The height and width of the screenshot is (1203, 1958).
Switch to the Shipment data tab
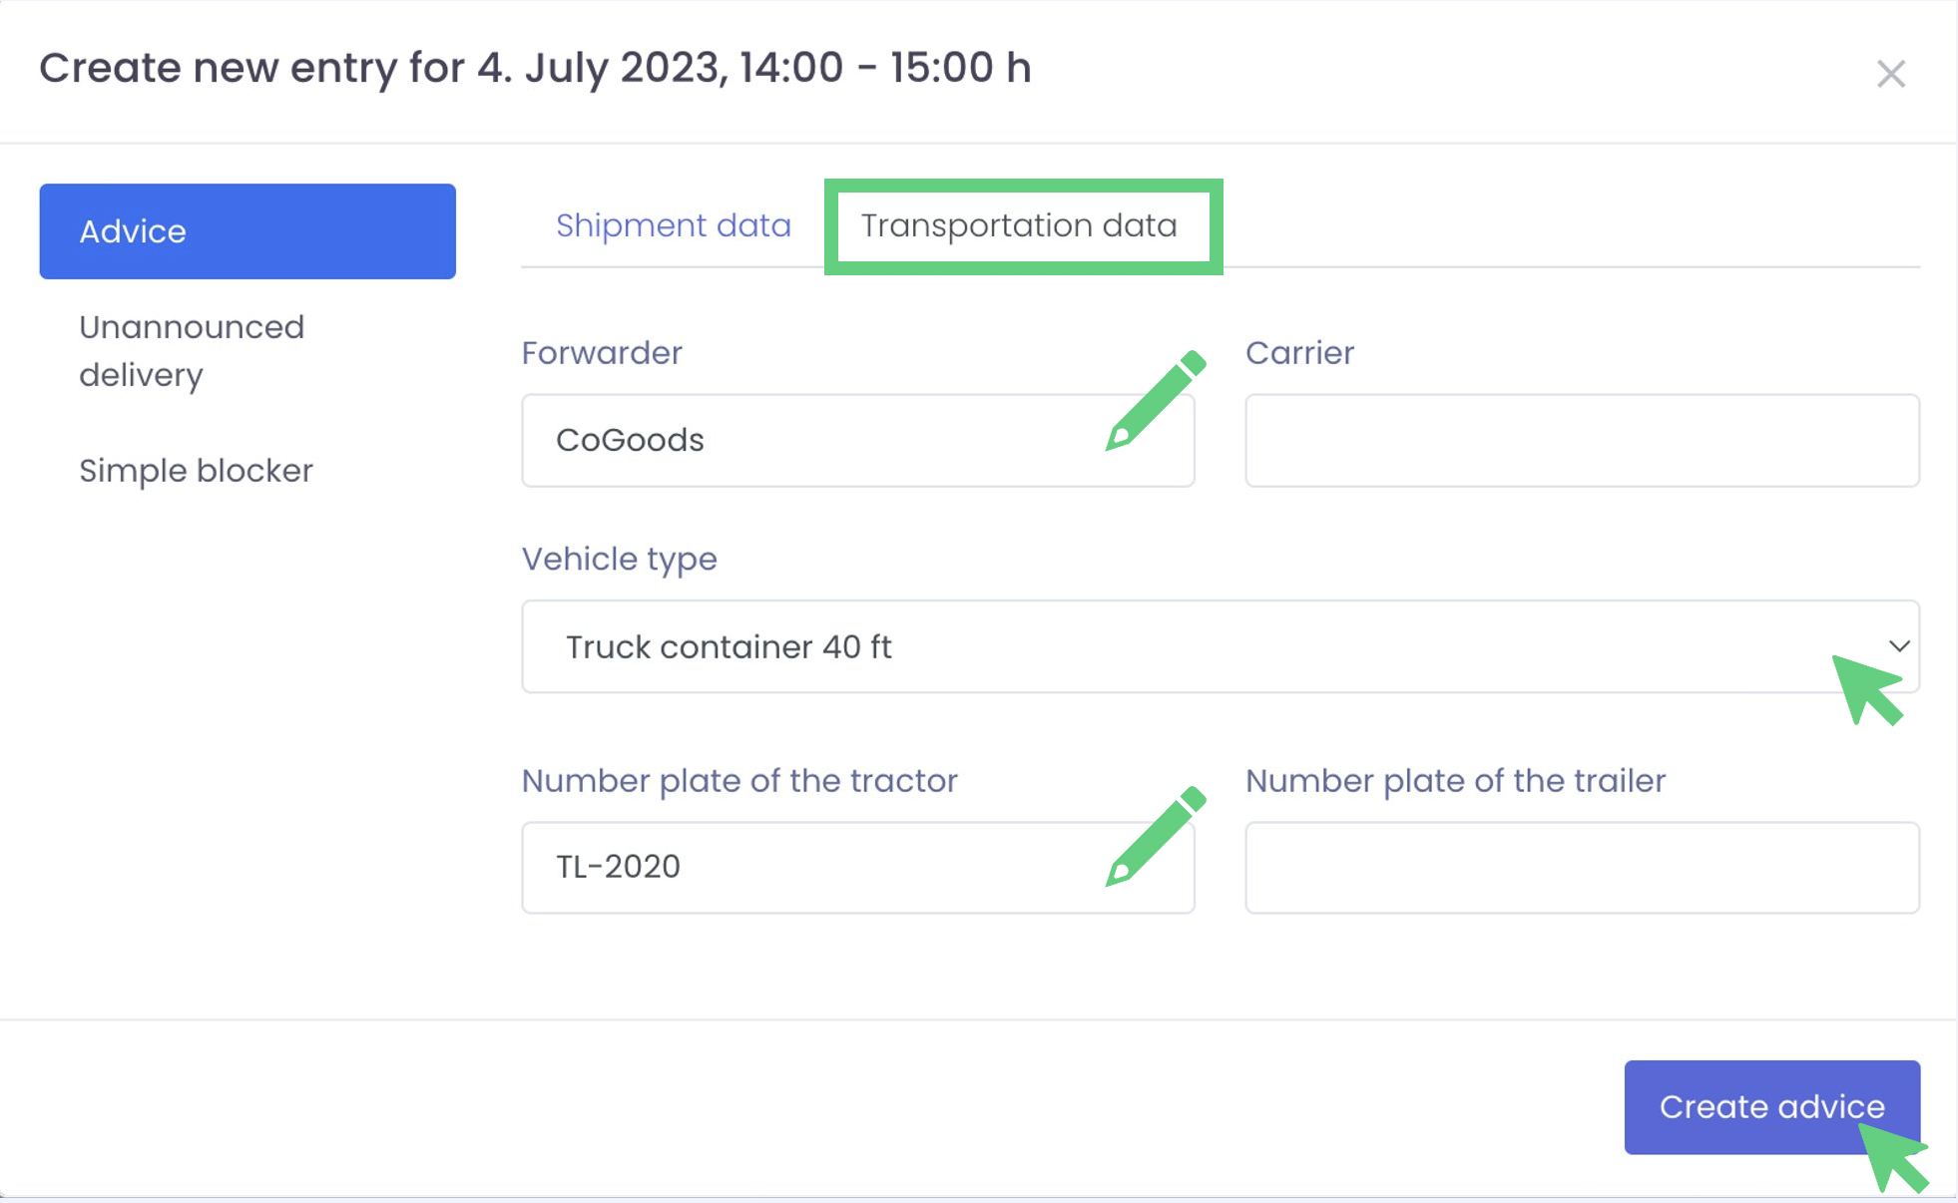point(673,225)
